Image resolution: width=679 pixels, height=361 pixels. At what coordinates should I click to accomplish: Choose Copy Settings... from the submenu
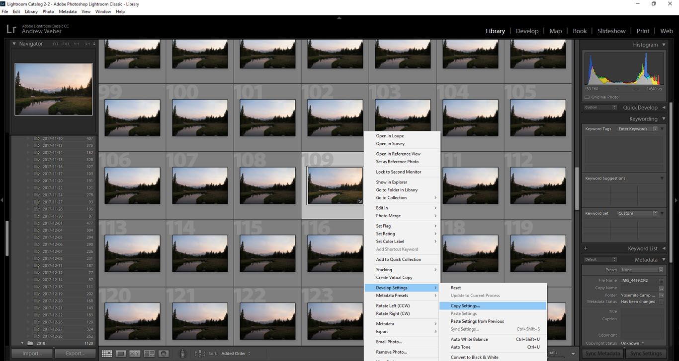[465, 306]
